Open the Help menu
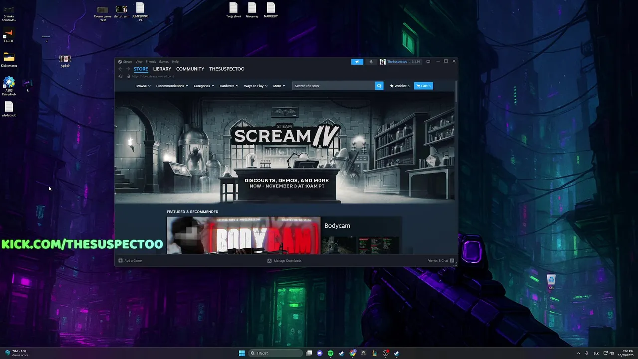Viewport: 638px width, 359px height. tap(175, 62)
